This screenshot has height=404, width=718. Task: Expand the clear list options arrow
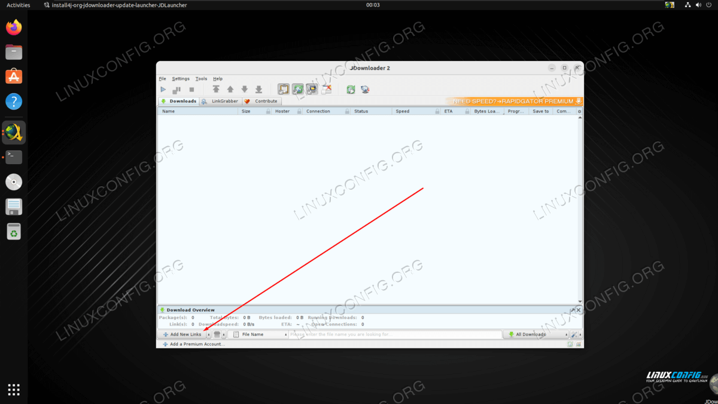(224, 335)
